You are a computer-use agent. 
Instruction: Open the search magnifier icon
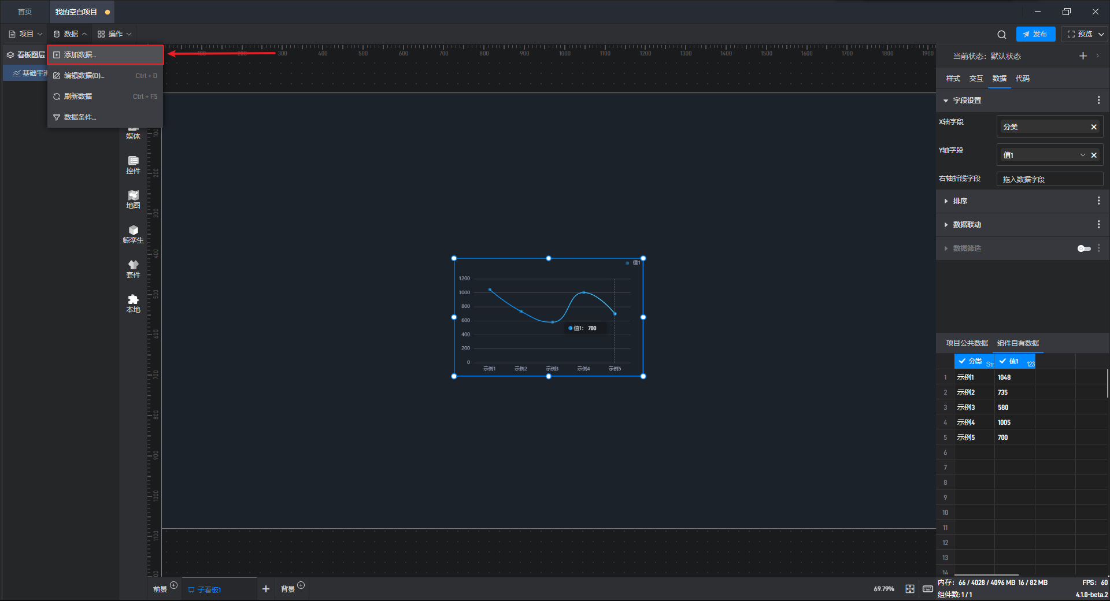coord(1001,34)
